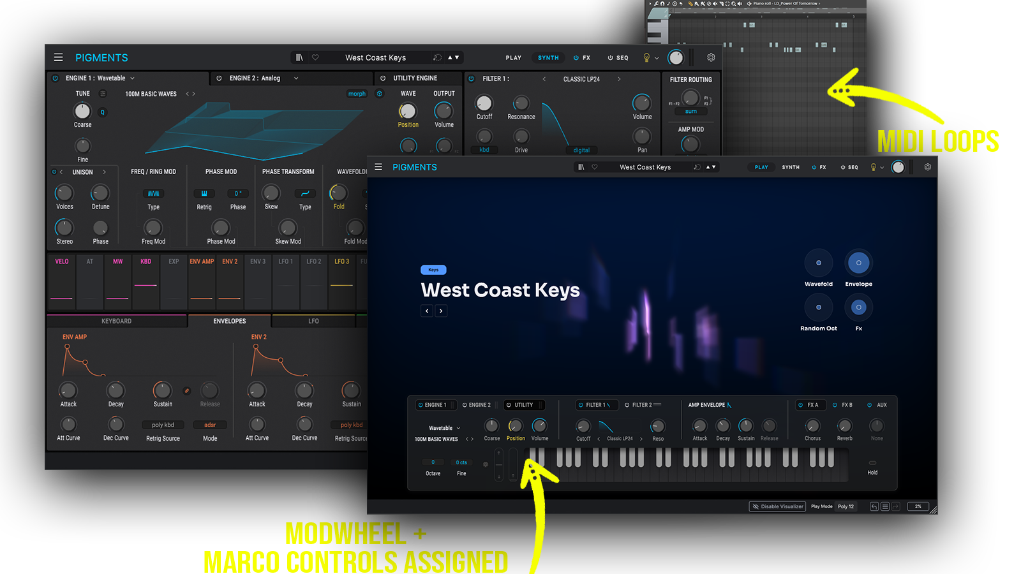Click the tune settings icon next to TUNE
Image resolution: width=1021 pixels, height=574 pixels.
[x=103, y=94]
